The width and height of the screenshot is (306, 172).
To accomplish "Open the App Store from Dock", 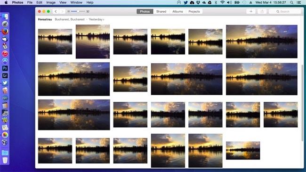I will [5, 61].
